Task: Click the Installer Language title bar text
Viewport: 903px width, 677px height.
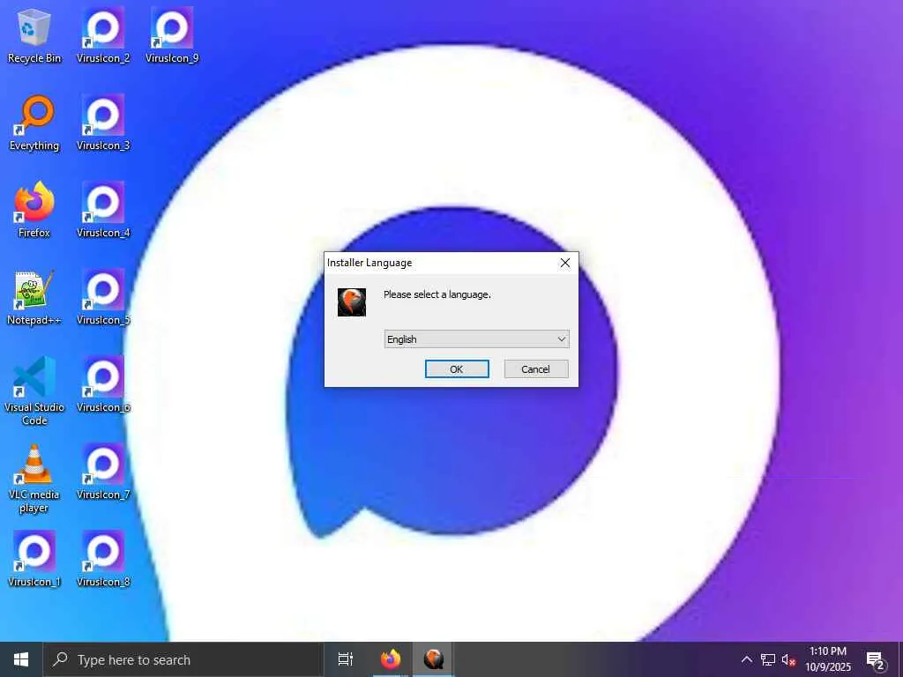Action: [x=369, y=263]
